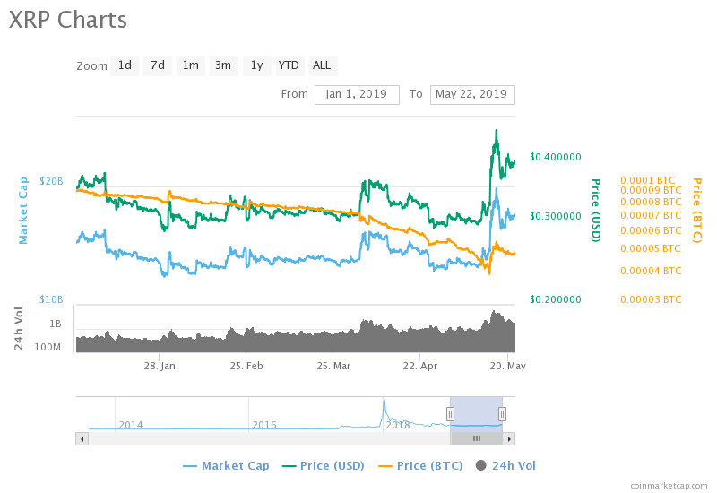Click the 1B volume axis label
This screenshot has width=717, height=493.
pyautogui.click(x=56, y=324)
